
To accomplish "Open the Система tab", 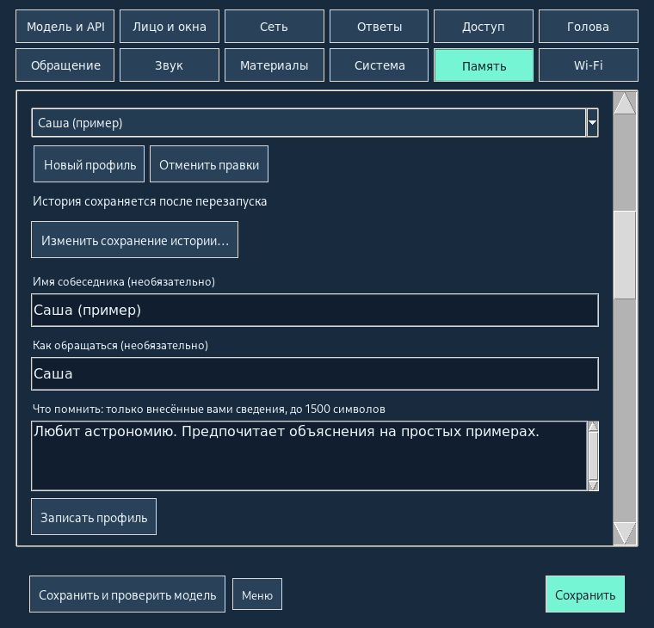I will point(379,65).
